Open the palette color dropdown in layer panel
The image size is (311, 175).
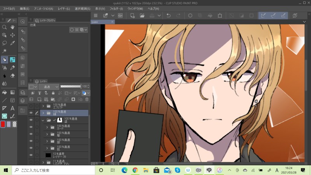(33, 87)
